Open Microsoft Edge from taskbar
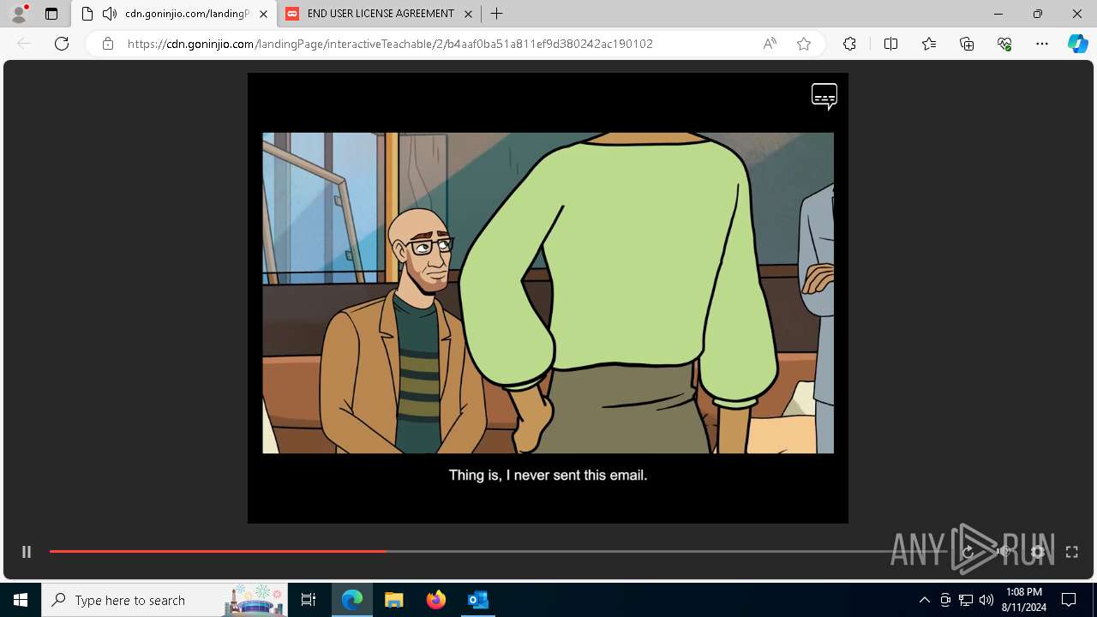Viewport: 1097px width, 617px height. point(352,600)
